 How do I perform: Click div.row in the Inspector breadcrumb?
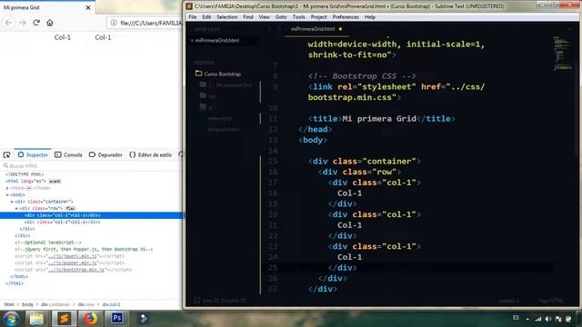(x=85, y=304)
